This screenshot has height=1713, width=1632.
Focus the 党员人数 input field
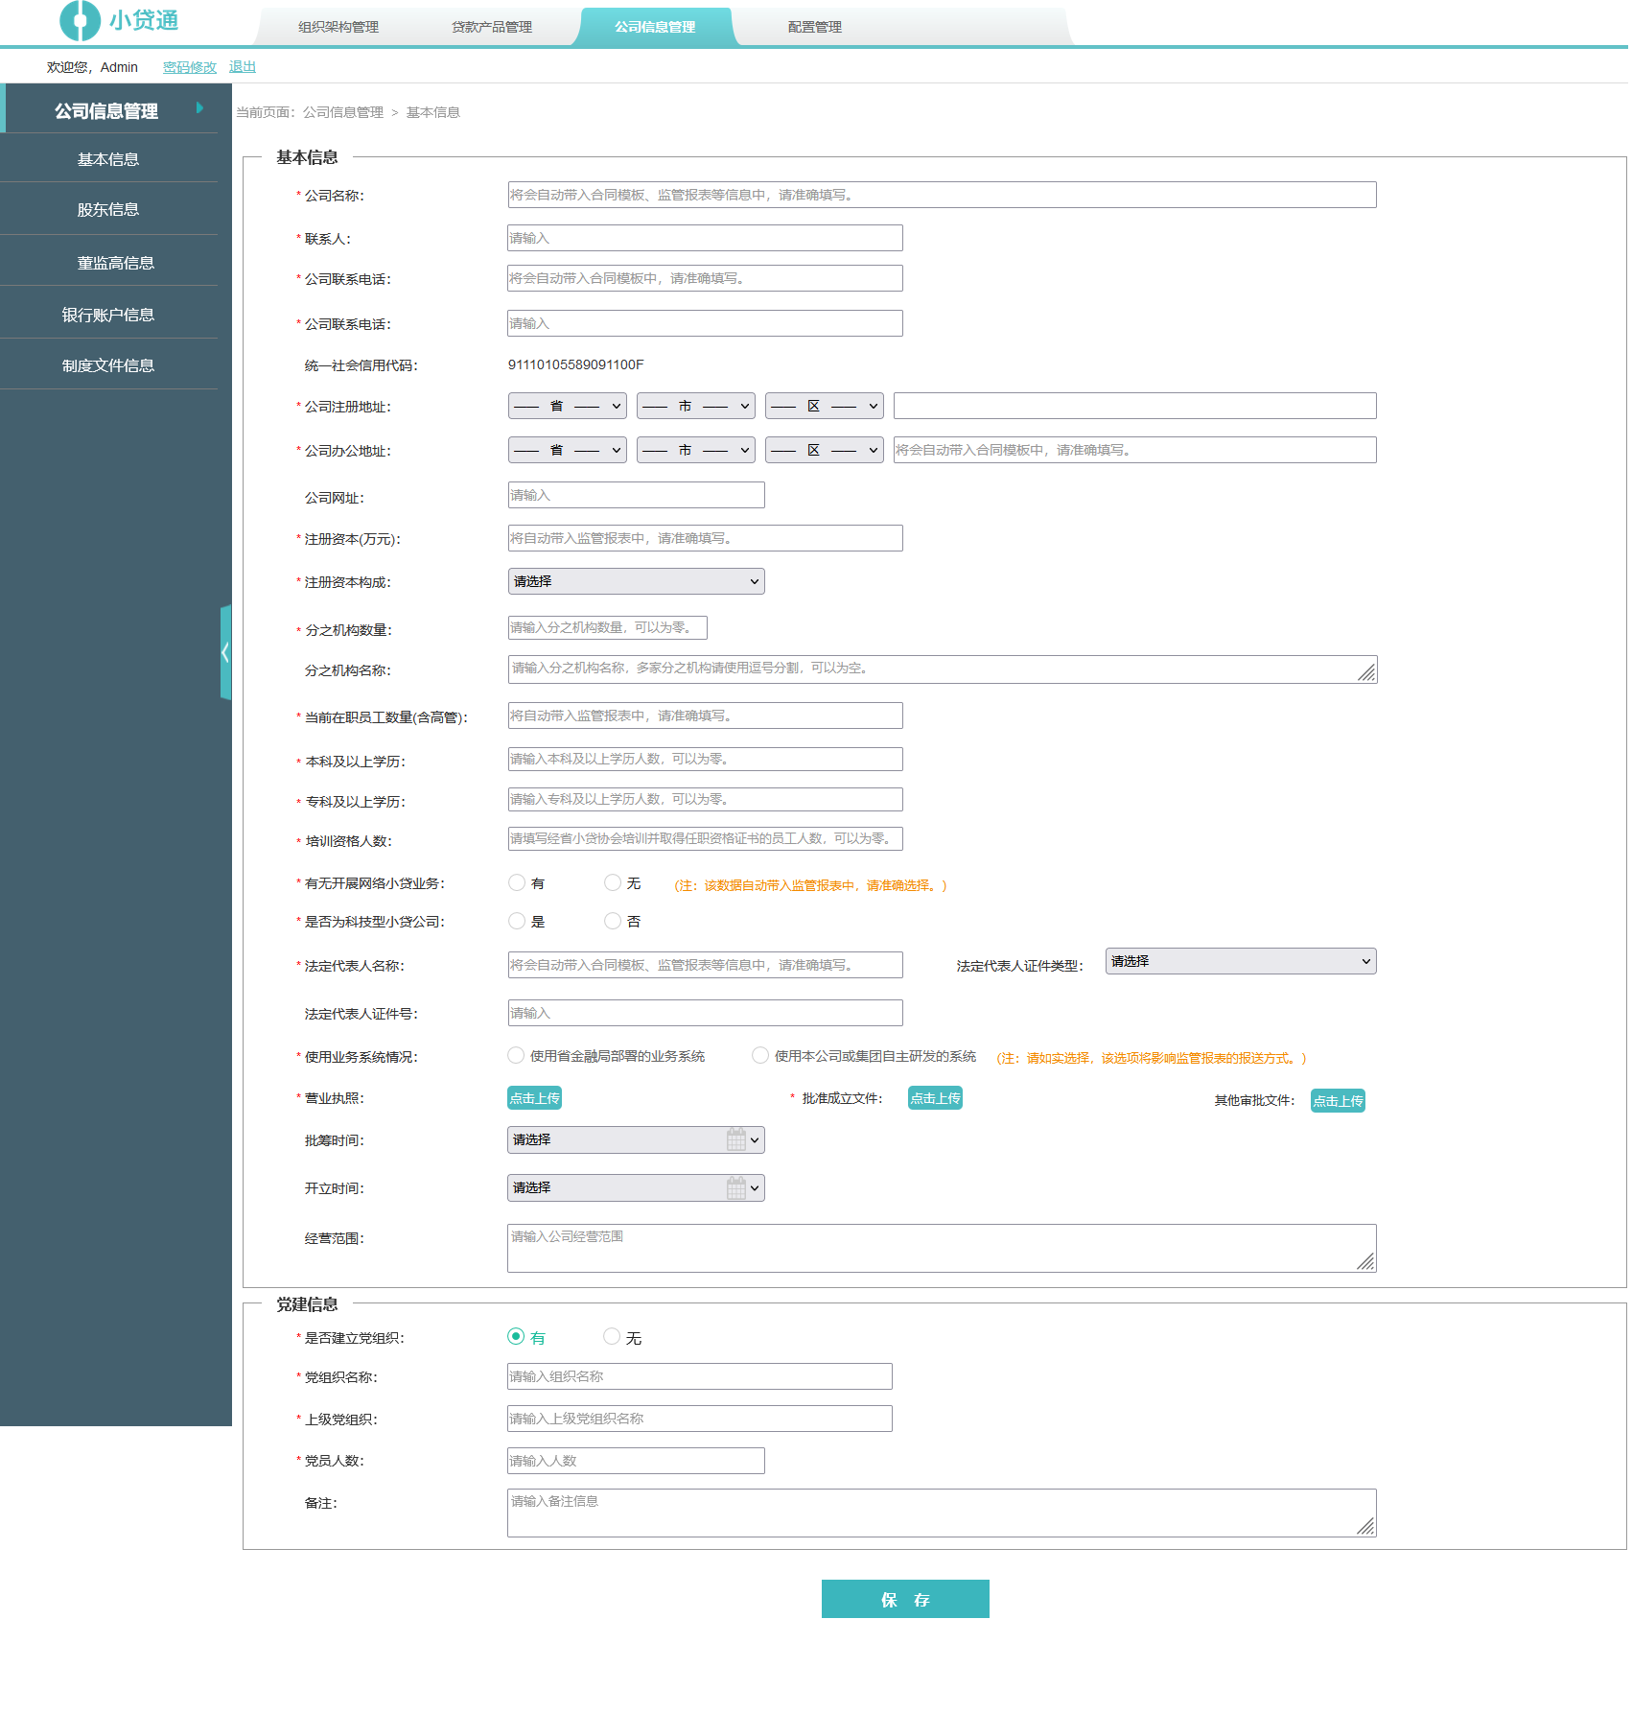636,1461
